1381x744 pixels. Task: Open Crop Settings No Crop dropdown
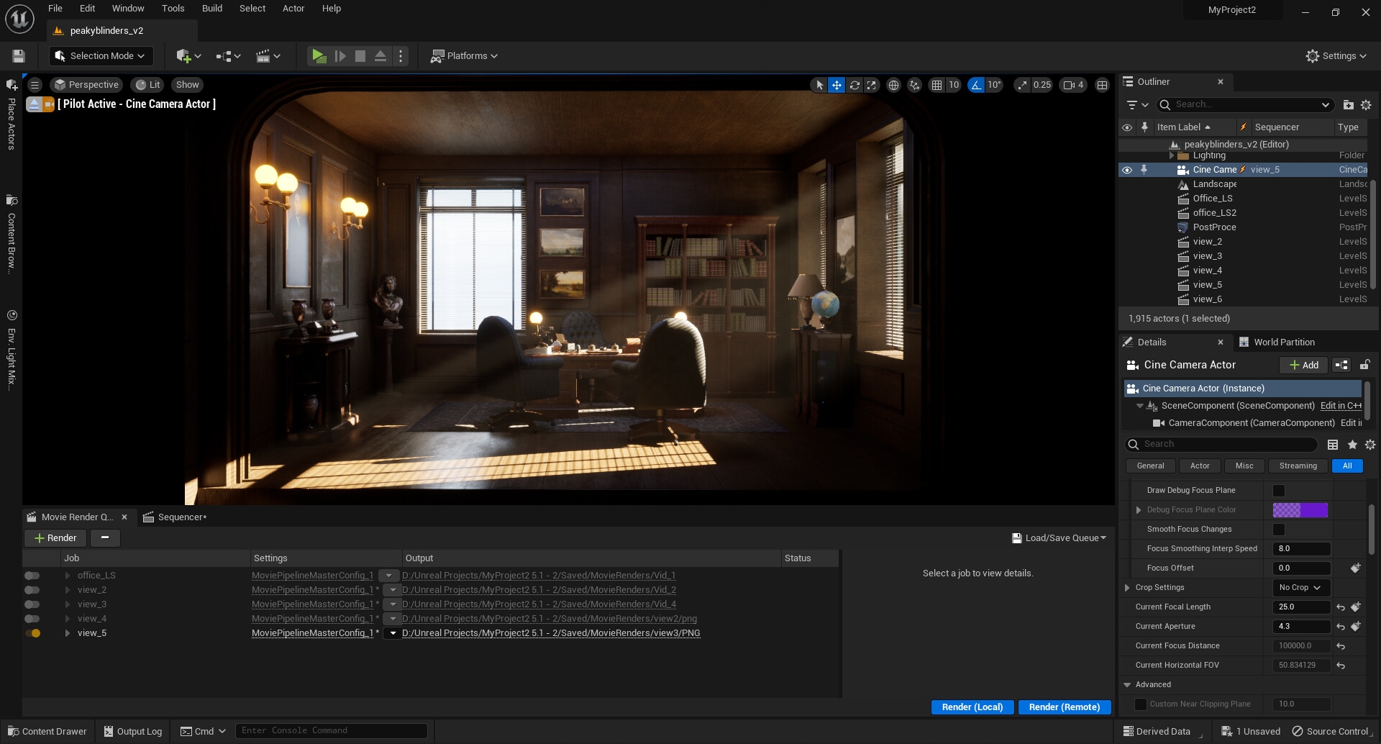(x=1301, y=588)
